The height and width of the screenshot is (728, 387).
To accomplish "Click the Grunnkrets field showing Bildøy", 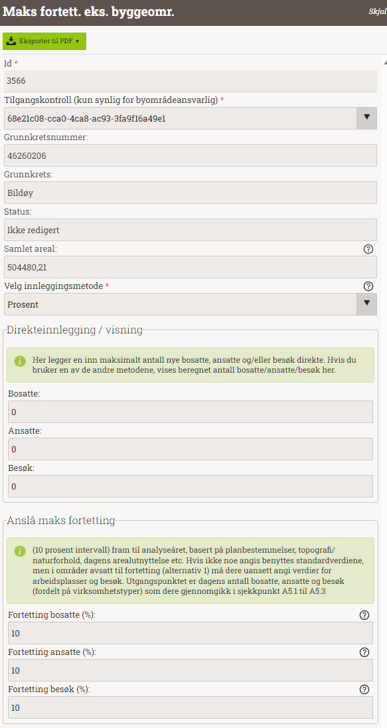I will (191, 193).
